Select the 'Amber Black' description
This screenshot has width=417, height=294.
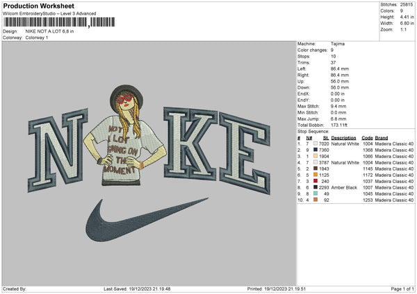coord(344,187)
